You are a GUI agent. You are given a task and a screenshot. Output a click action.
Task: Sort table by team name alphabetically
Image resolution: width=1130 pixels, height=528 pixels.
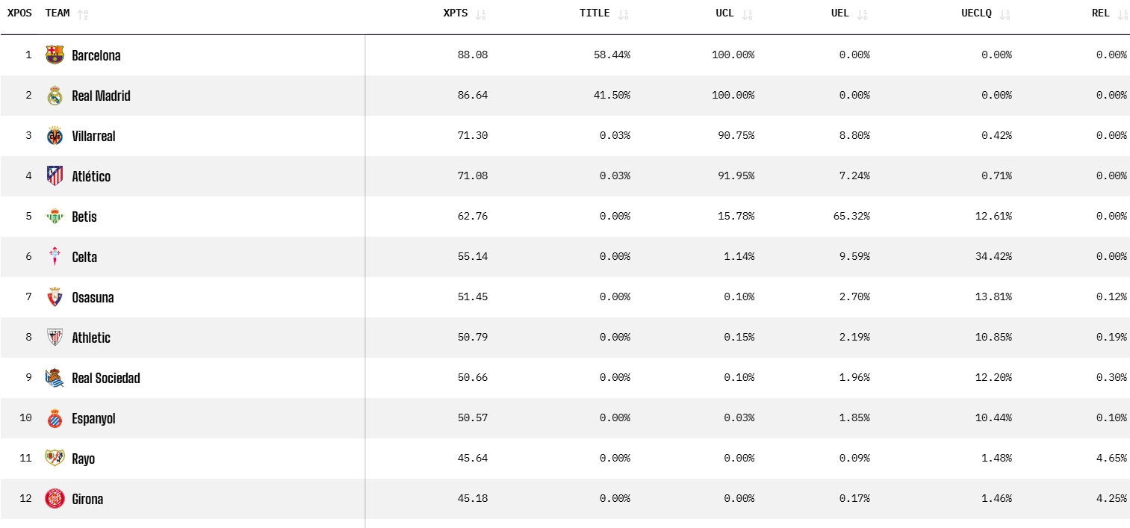(x=83, y=14)
